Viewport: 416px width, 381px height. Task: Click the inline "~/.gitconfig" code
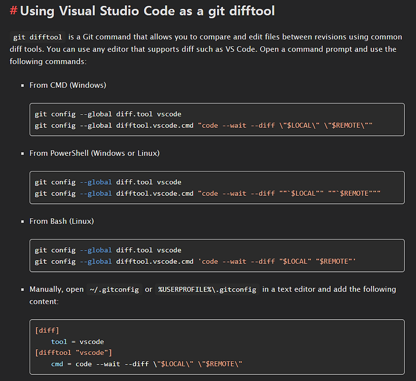coord(114,290)
